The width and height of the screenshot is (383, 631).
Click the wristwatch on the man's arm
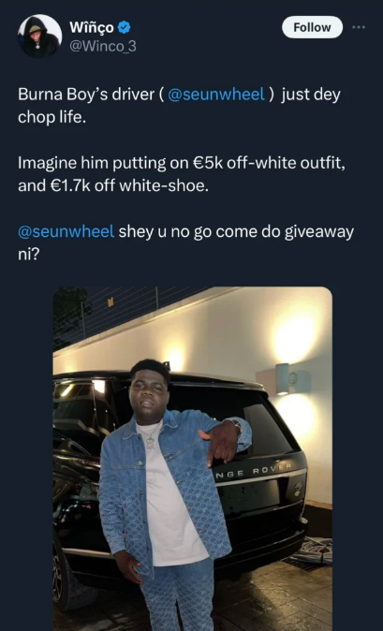click(235, 425)
